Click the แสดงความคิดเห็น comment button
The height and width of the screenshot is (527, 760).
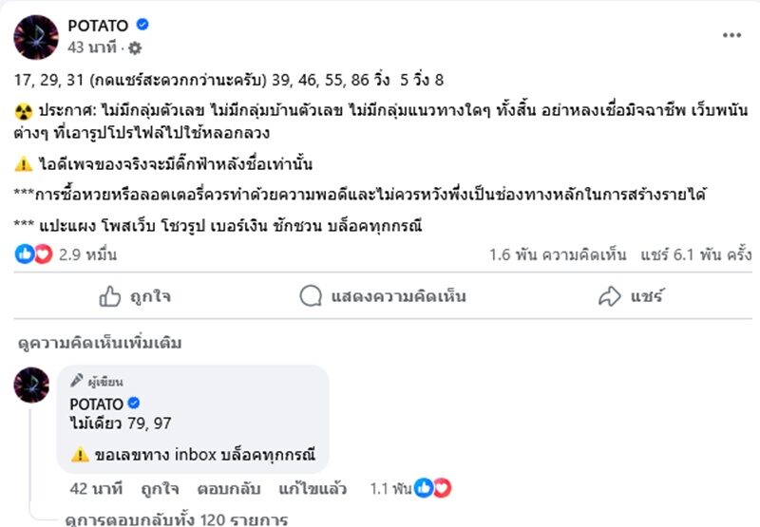pyautogui.click(x=383, y=297)
